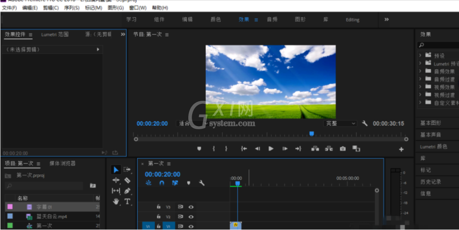The image size is (459, 230).
Task: Go to In point in Program monitor
Action: (x=244, y=148)
